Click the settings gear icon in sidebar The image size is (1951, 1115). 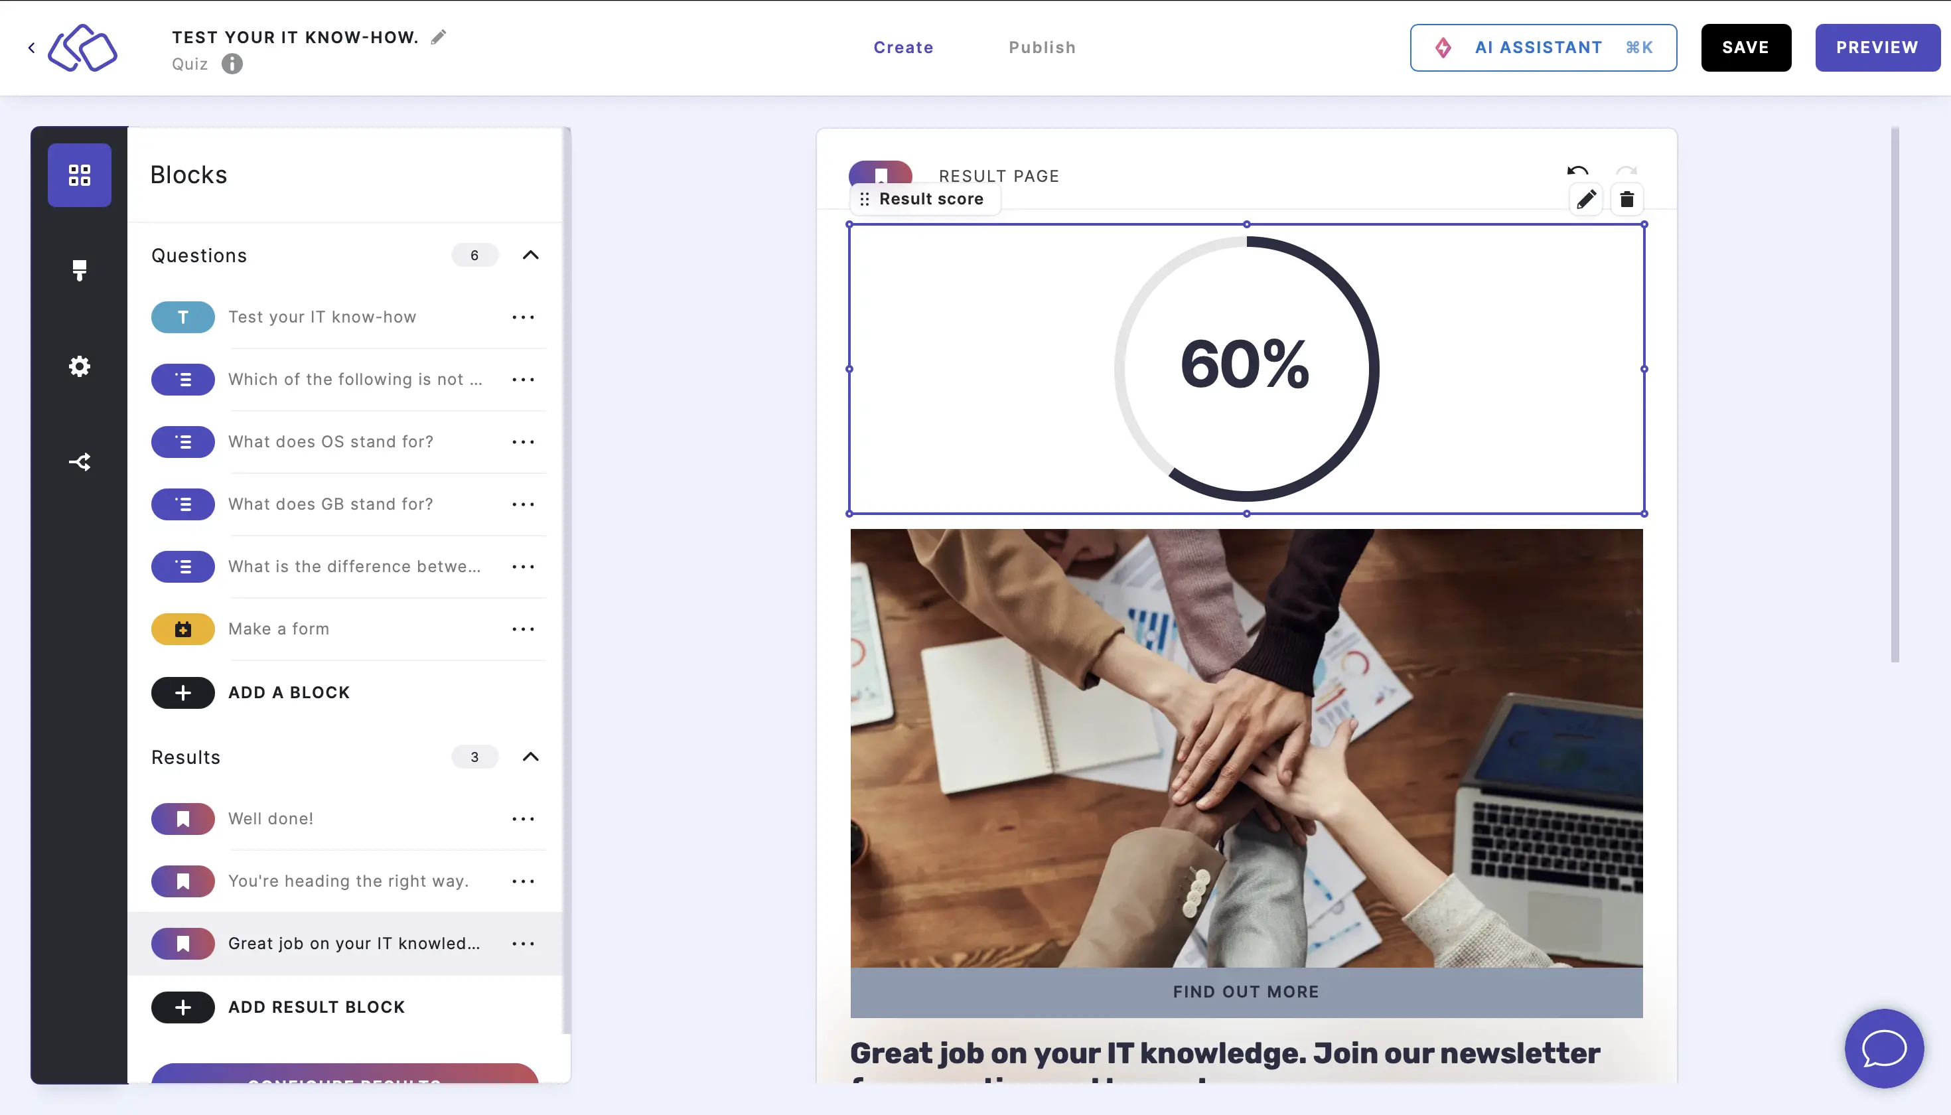79,366
